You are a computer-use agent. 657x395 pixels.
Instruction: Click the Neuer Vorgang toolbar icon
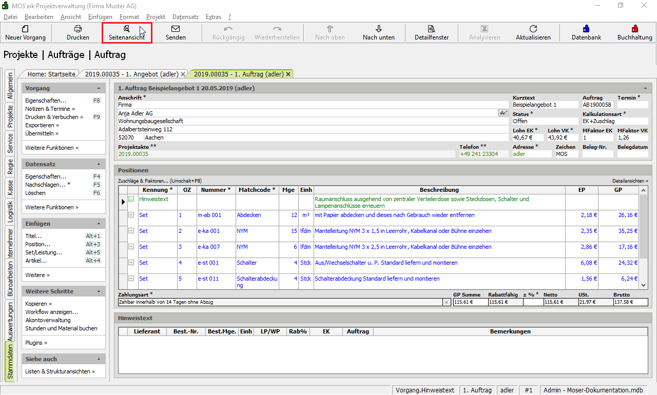point(25,29)
